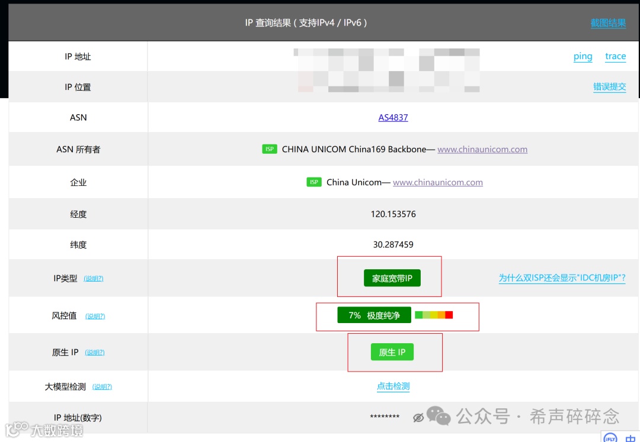Click the IP 查询结果 header title
Viewport: 640px width, 442px height.
coord(306,23)
